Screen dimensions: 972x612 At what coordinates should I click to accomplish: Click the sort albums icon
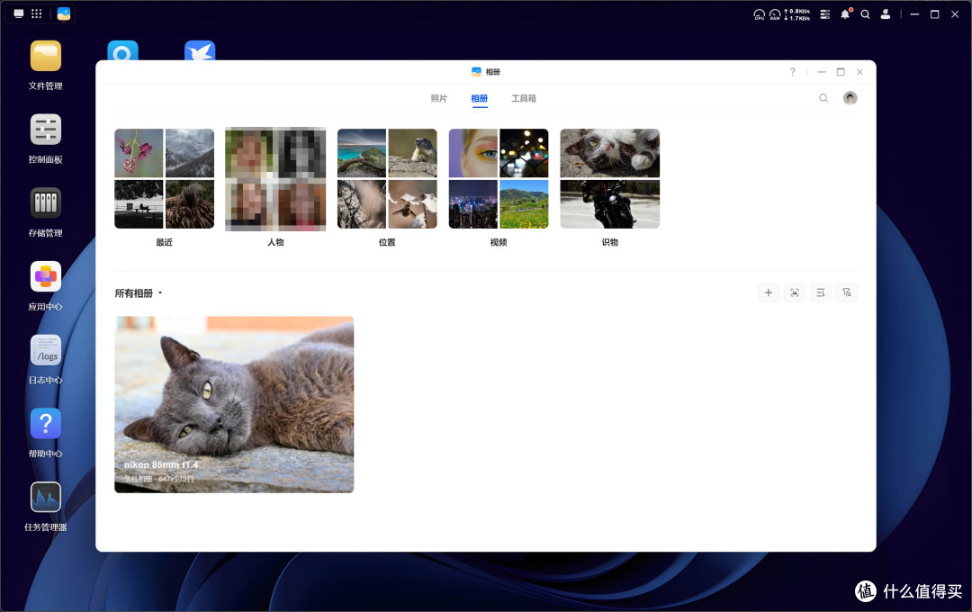[821, 292]
